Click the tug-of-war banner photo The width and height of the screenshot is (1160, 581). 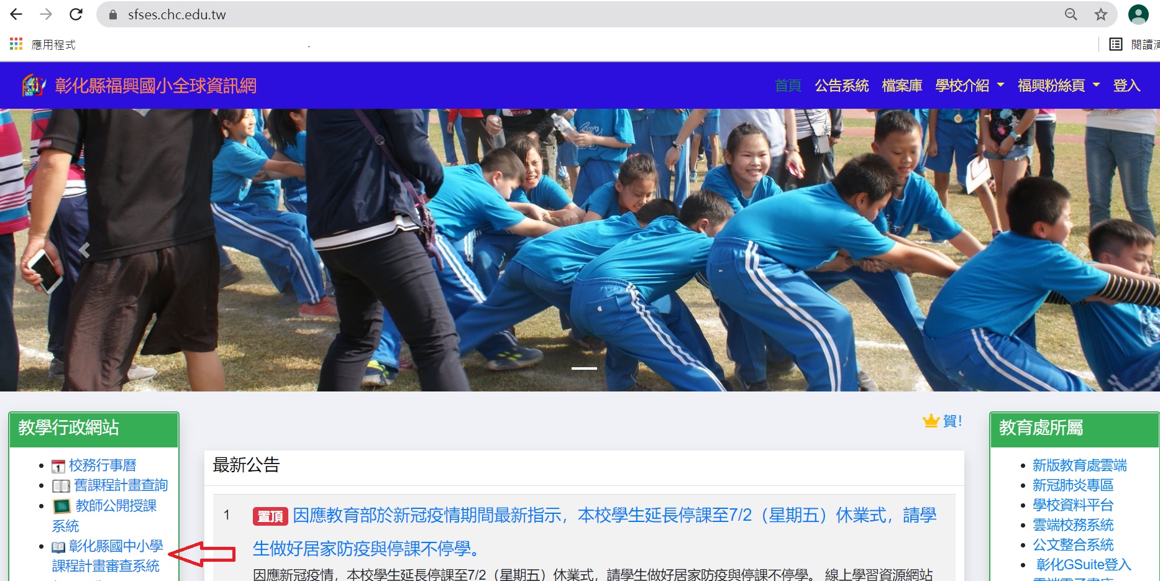580,250
